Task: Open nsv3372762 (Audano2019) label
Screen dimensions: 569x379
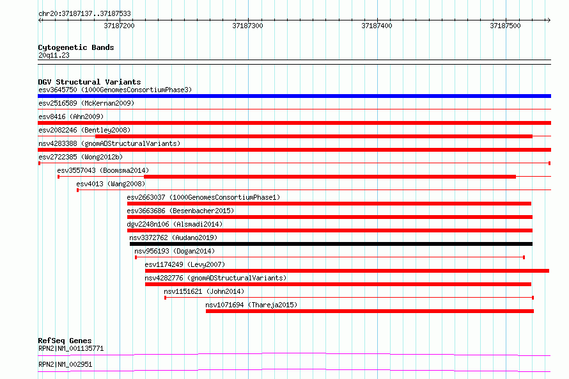Action: (173, 238)
